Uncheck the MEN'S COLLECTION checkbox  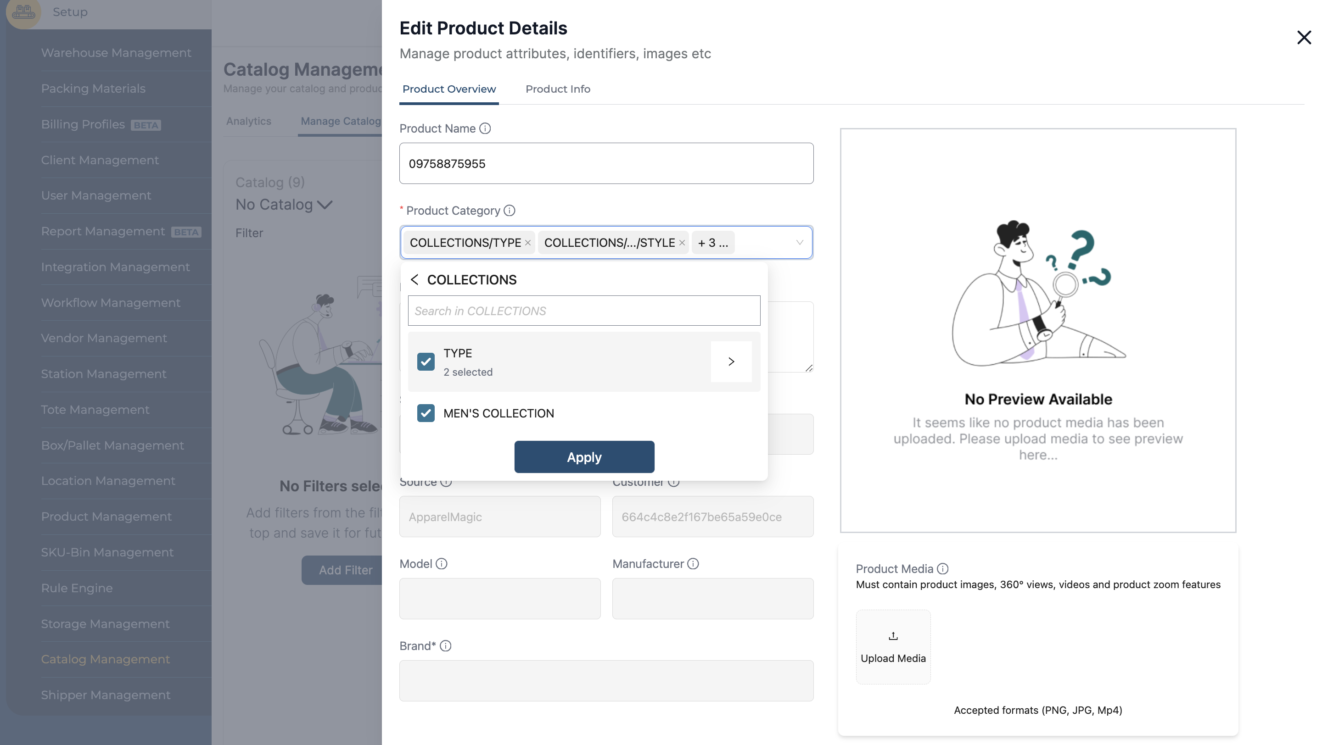426,413
